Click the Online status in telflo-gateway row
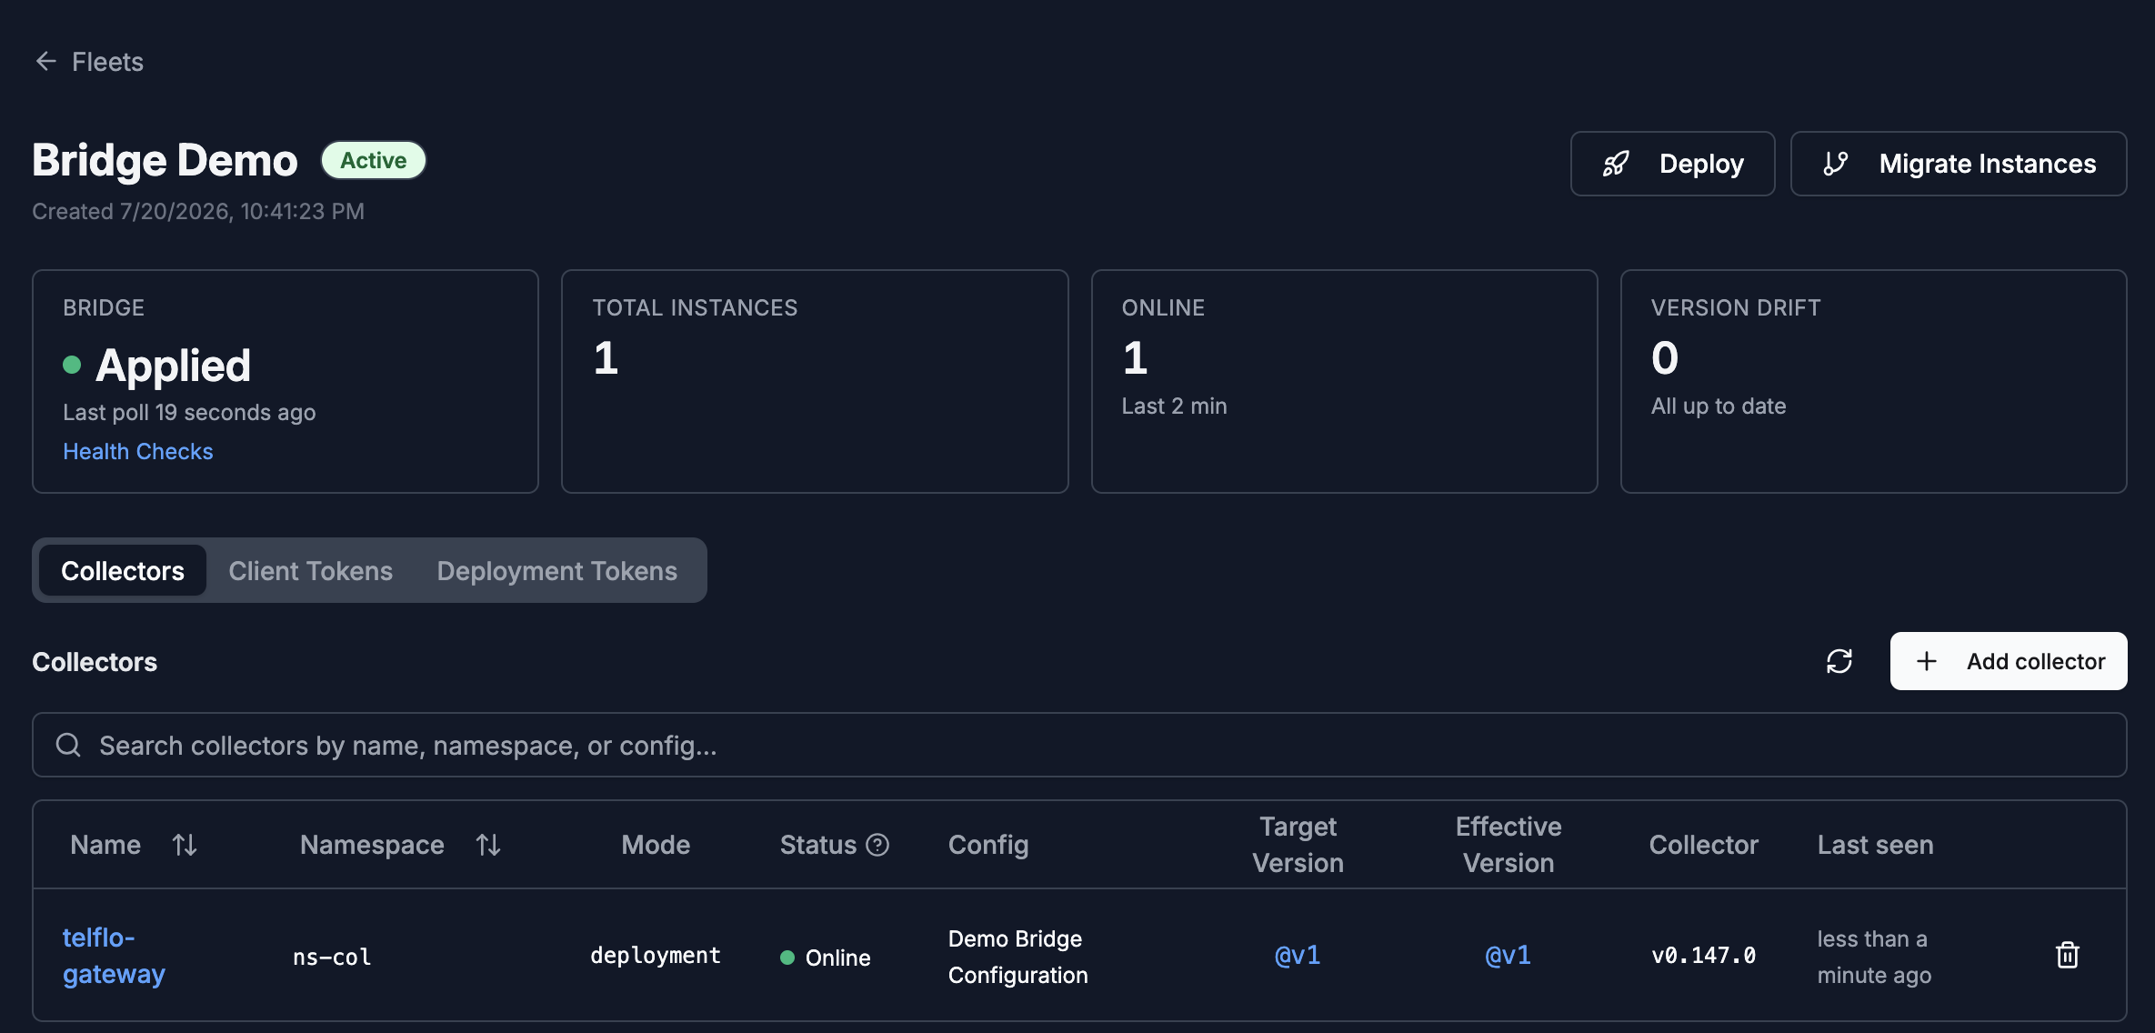This screenshot has width=2155, height=1033. (x=826, y=958)
